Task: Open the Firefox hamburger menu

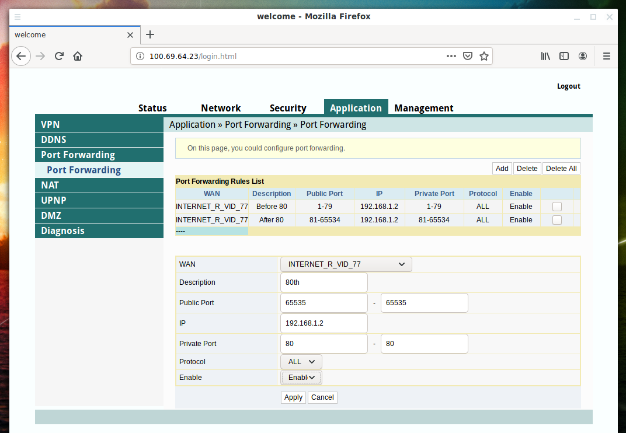Action: [606, 56]
